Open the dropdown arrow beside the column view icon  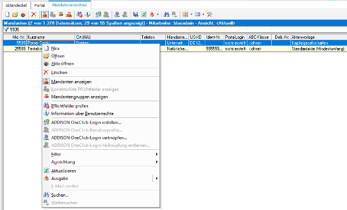click(203, 14)
